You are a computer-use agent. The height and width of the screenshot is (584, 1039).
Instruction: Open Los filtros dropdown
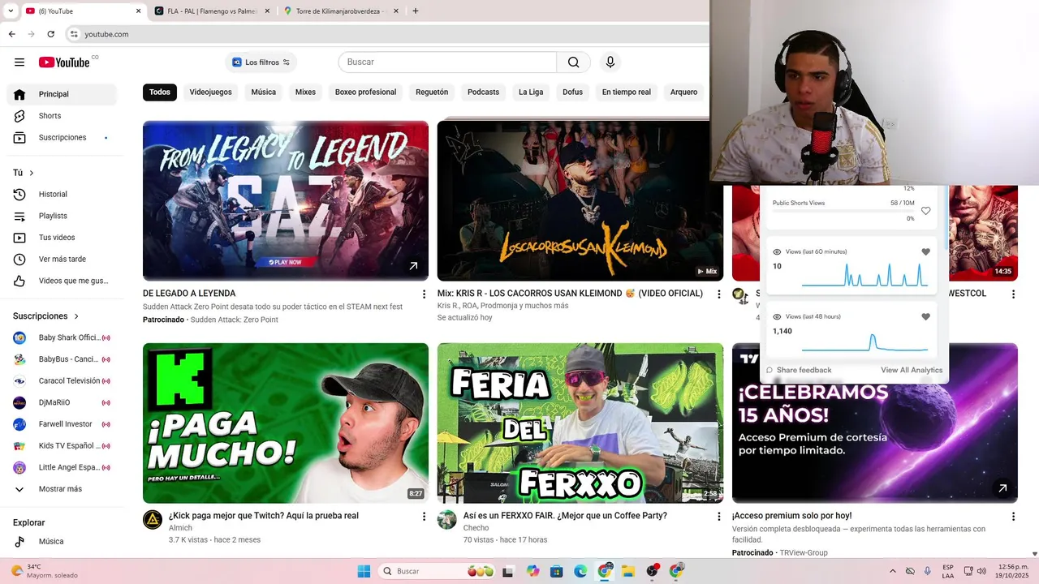click(x=261, y=62)
